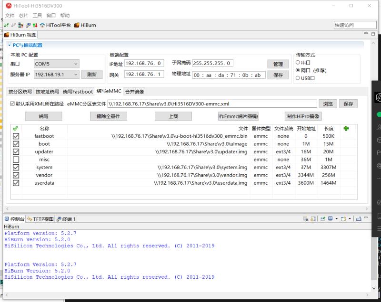Viewport: 381px width, 302px height.
Task: Maximize the HiBurn 视图 panel
Action: coord(373,34)
